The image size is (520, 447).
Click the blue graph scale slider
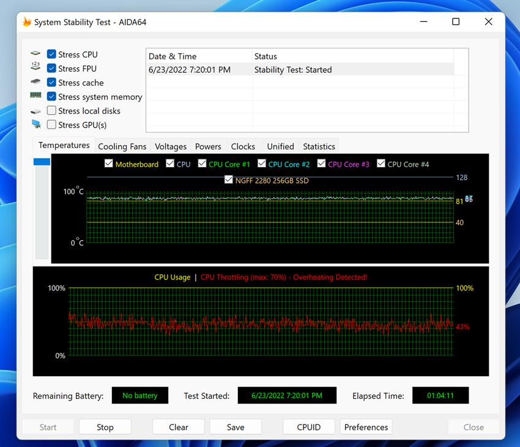click(42, 162)
